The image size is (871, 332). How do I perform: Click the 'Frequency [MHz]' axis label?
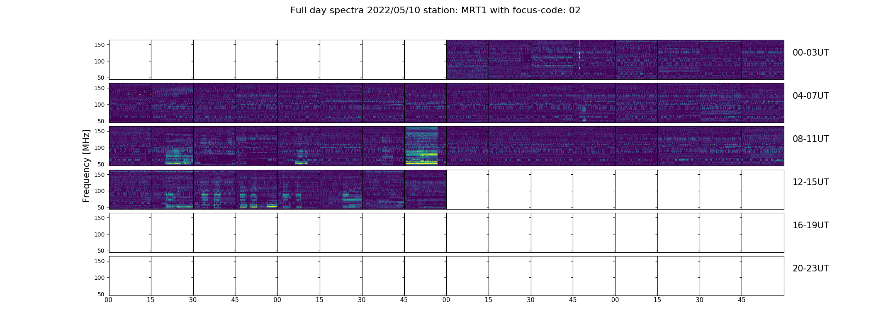[86, 166]
